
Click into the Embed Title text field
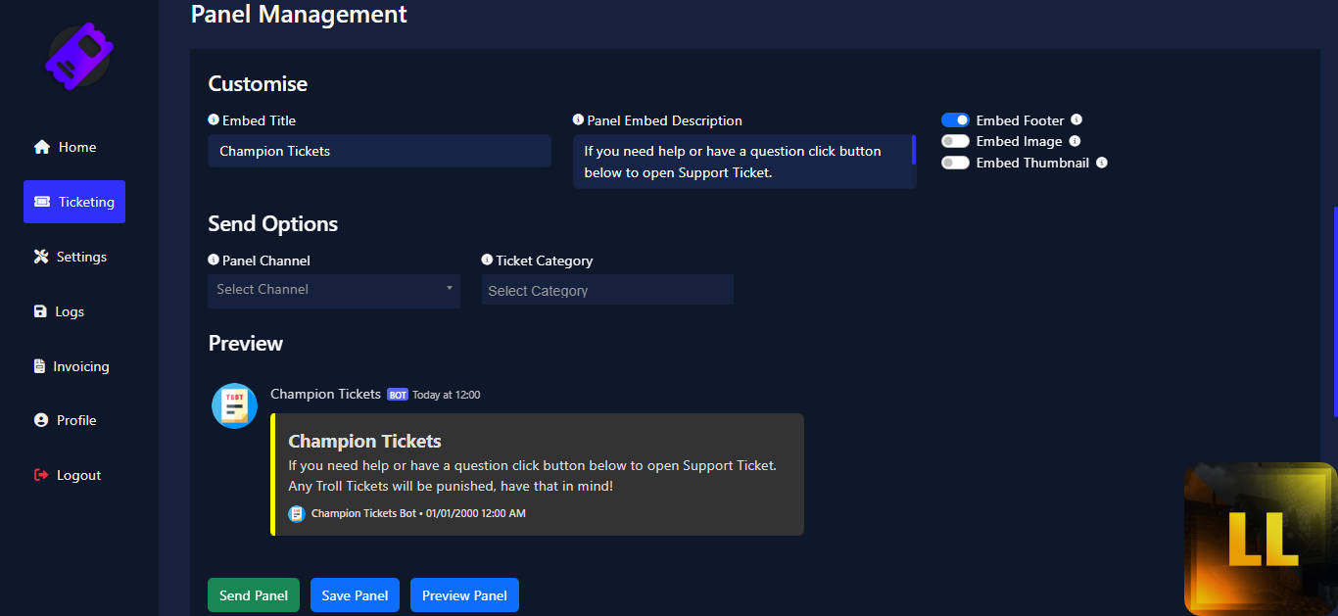click(379, 151)
